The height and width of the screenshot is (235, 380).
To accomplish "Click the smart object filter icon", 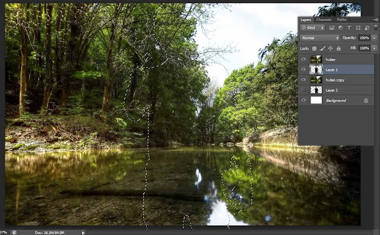I will [x=367, y=28].
